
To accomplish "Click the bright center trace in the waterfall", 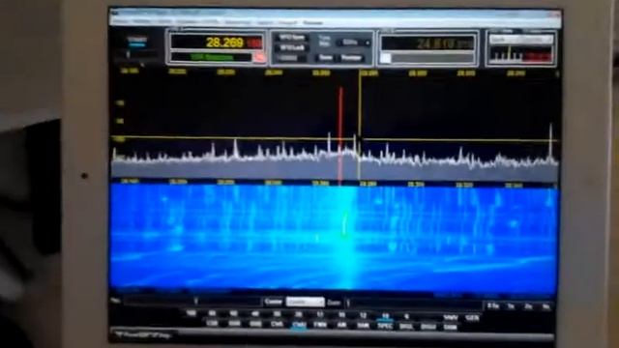I will 345,225.
